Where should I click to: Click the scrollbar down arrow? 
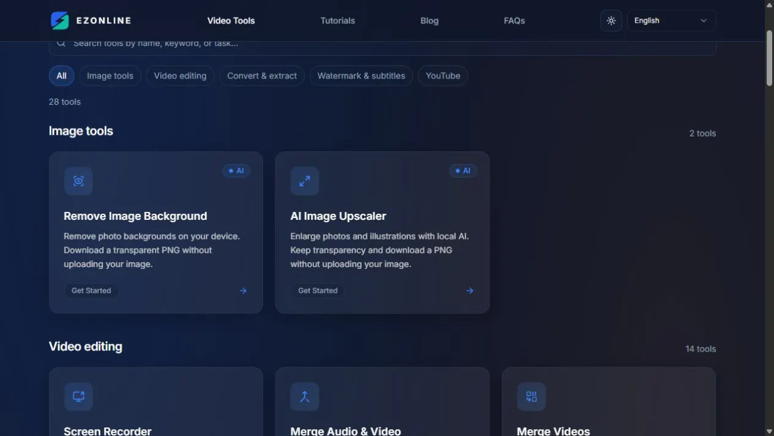[770, 431]
